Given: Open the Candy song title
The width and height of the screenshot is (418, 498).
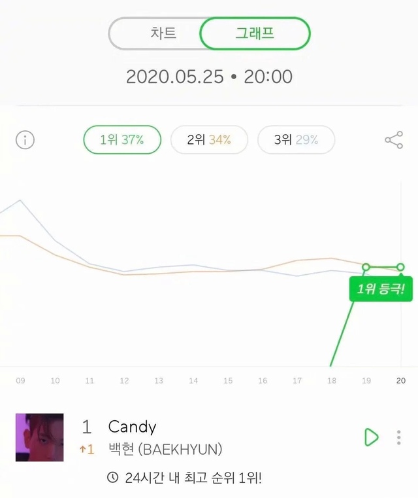Looking at the screenshot, I should pyautogui.click(x=132, y=427).
